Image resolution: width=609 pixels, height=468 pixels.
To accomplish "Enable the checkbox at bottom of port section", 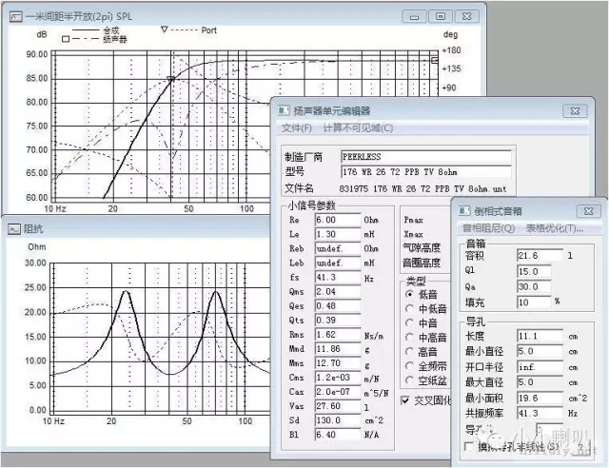I will coord(468,447).
